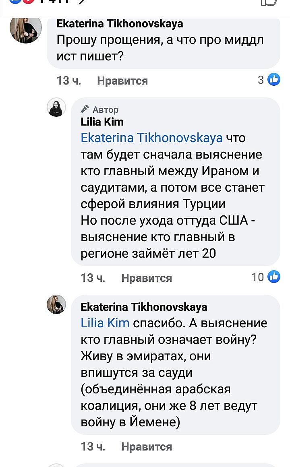Viewport: 290px width, 467px height.
Task: Tap the 13 ч. timestamp below the Yemen comment
Action: tap(93, 446)
